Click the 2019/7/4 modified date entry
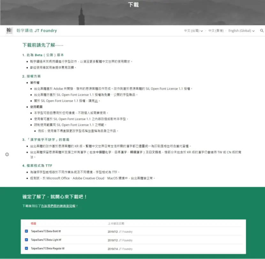The image size is (265, 259). click(113, 249)
